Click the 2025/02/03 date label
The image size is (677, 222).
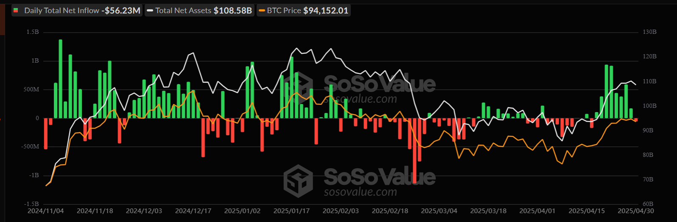click(x=341, y=211)
